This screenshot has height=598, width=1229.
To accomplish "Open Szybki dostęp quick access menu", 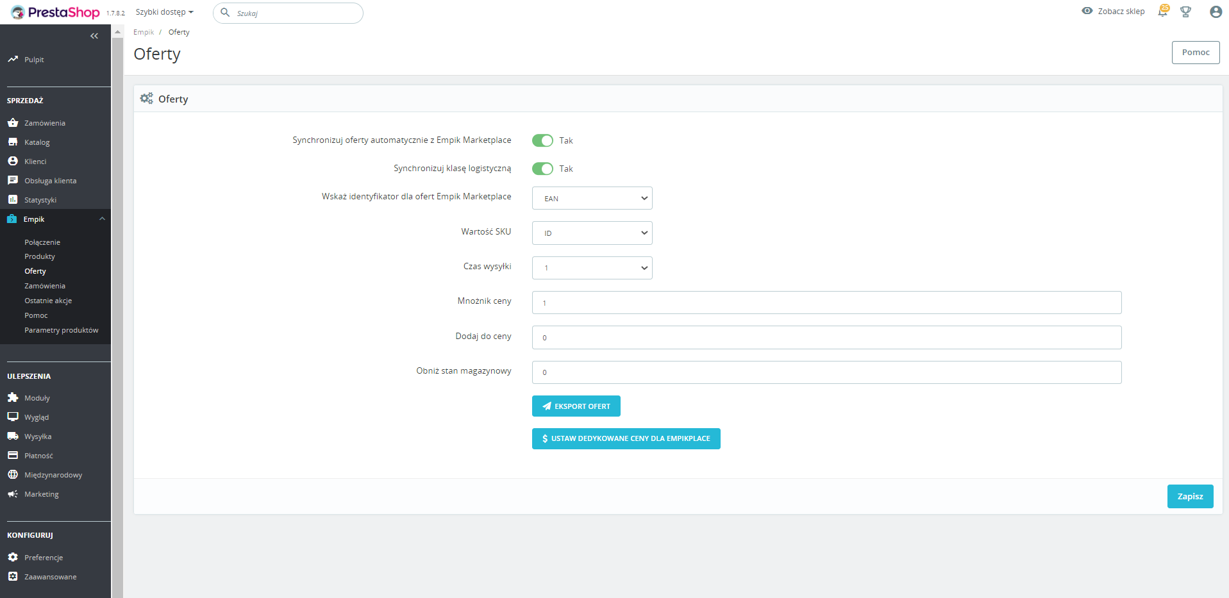I will pos(164,12).
